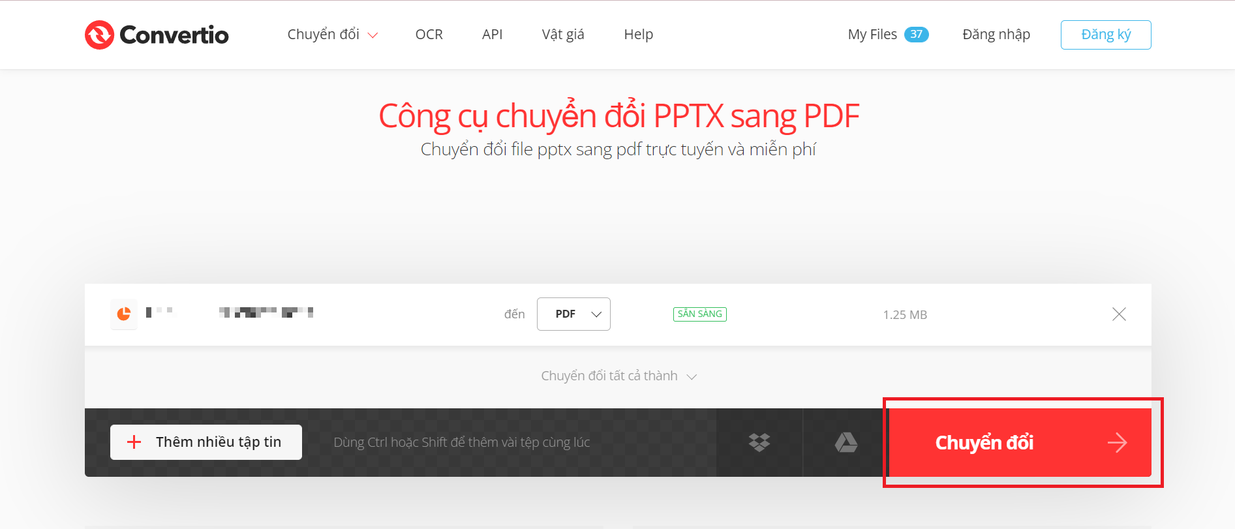1235x529 pixels.
Task: Click the 37 files count badge
Action: (917, 35)
